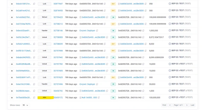Copy Evrynet: Deployer address in block 32758146 row

click(97, 30)
